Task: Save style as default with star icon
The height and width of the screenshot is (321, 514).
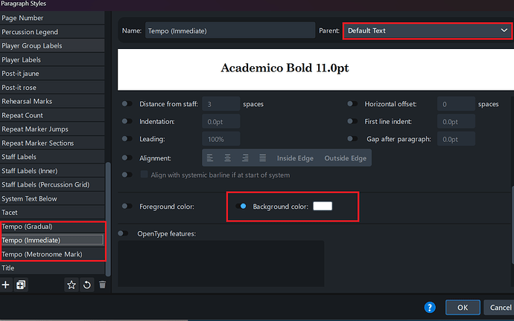Action: tap(72, 285)
